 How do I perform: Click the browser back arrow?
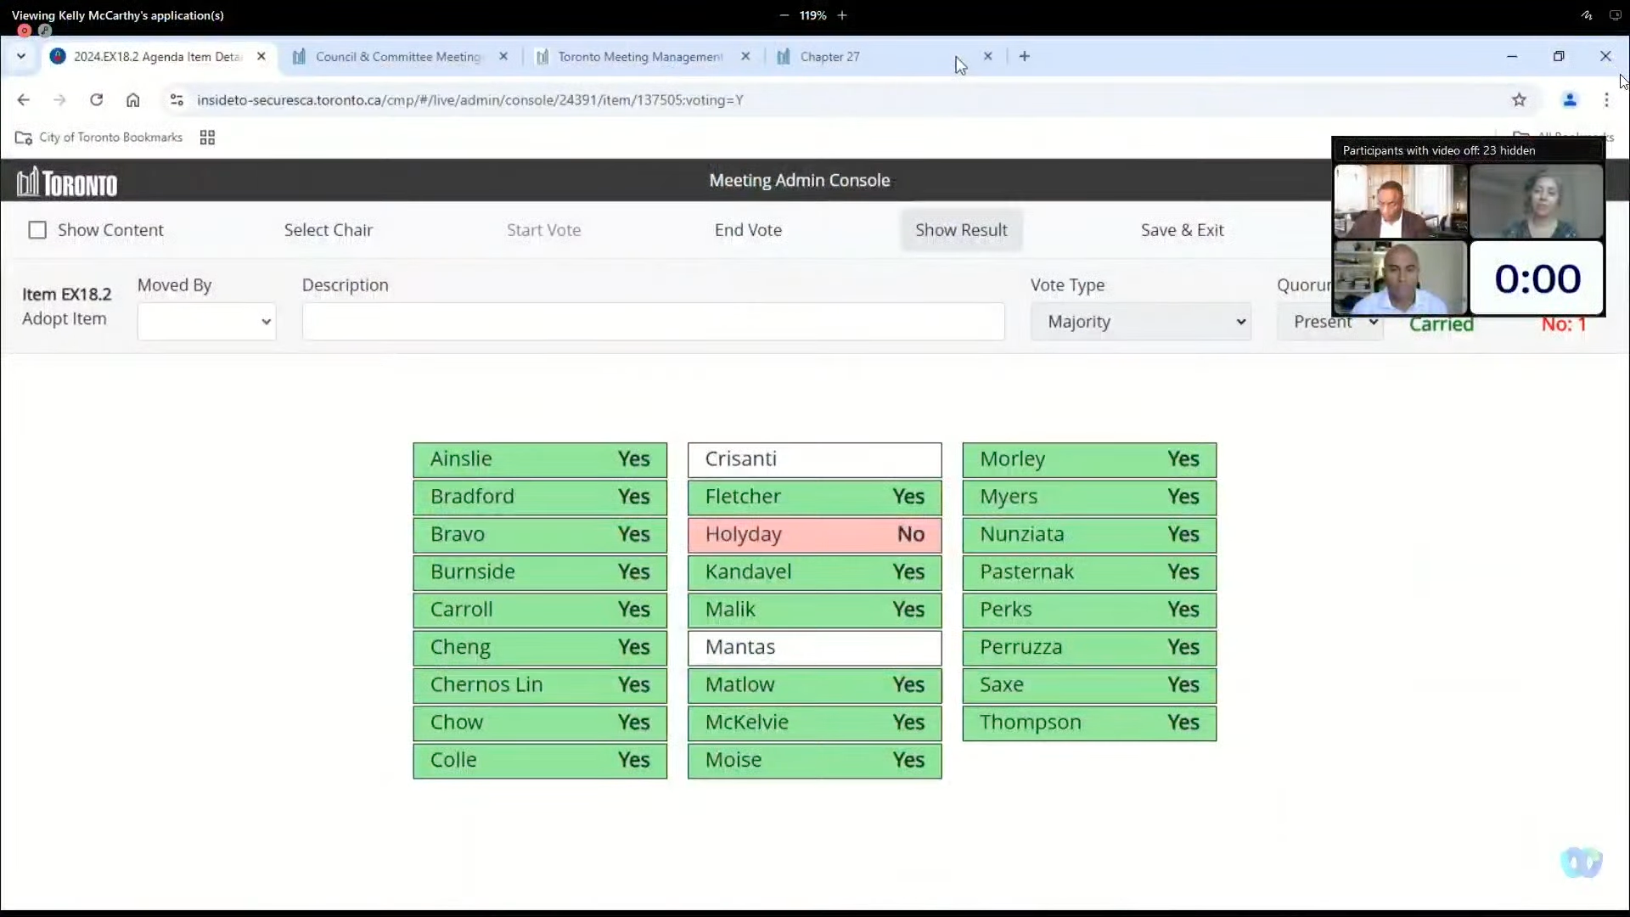point(23,100)
